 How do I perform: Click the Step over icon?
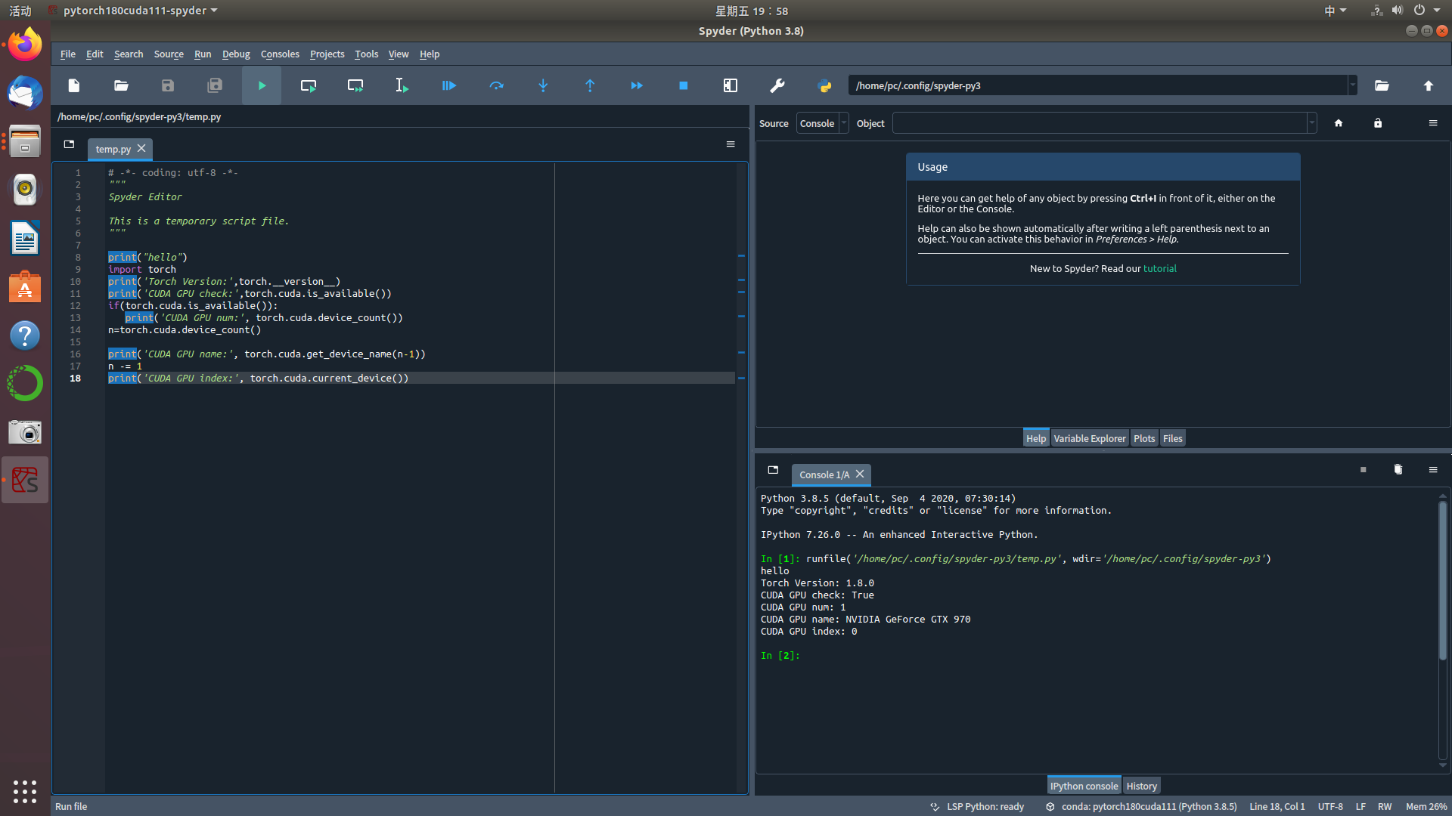(495, 85)
